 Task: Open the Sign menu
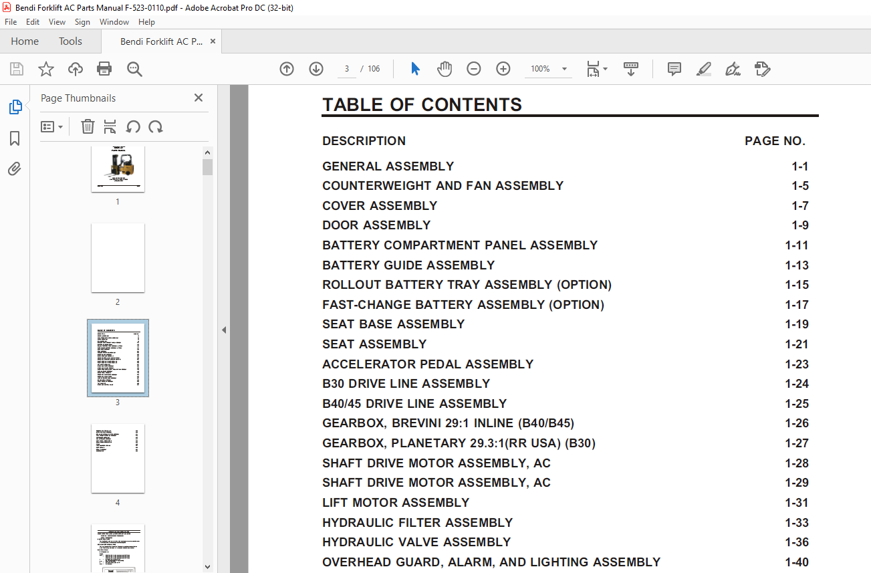82,22
